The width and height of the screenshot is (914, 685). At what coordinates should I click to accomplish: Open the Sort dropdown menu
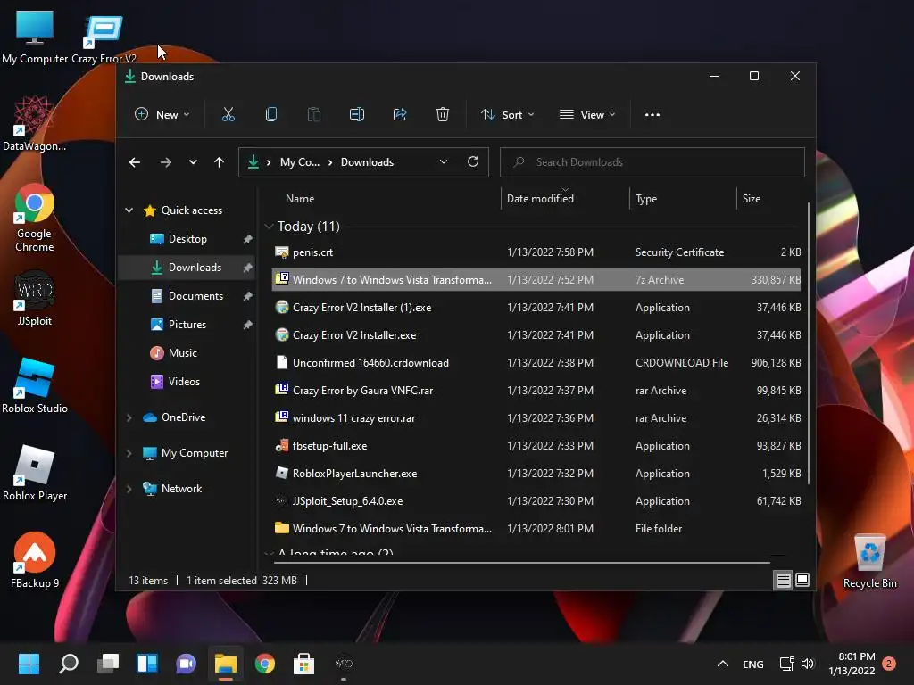(x=507, y=115)
